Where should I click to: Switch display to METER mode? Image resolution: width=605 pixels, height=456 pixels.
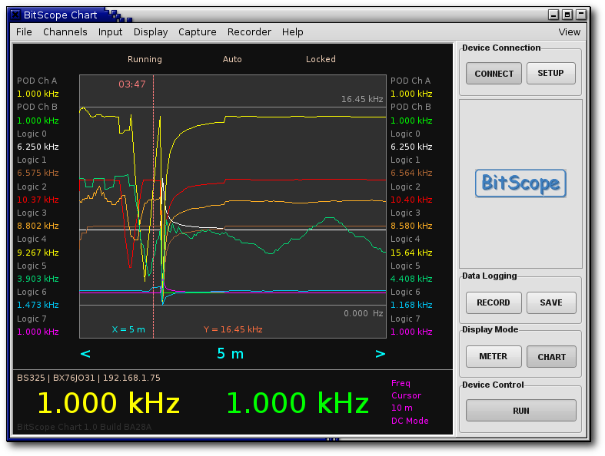click(x=494, y=356)
